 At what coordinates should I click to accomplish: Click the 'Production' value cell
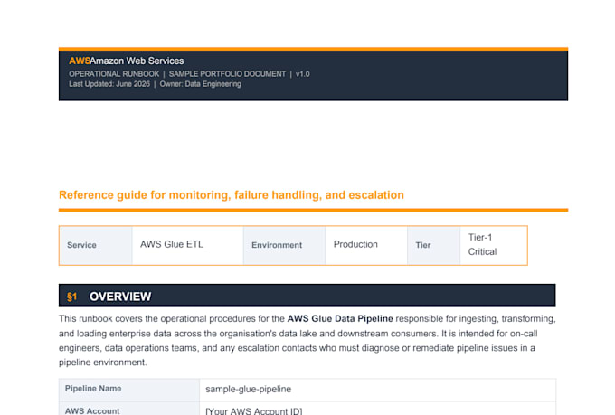(x=366, y=246)
